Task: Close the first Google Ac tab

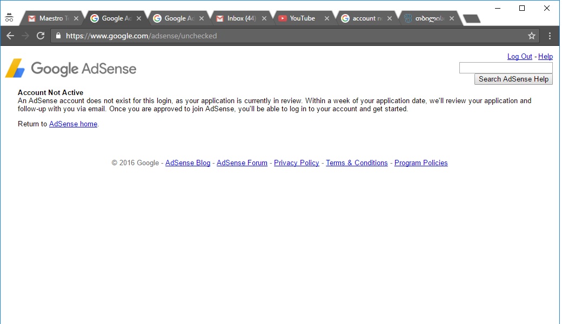Action: coord(139,18)
